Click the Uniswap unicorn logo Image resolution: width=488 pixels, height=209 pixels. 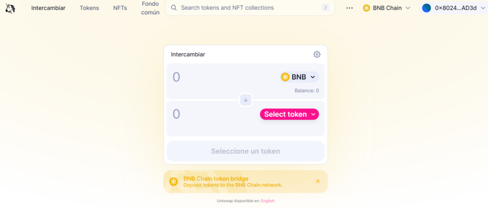[x=10, y=8]
